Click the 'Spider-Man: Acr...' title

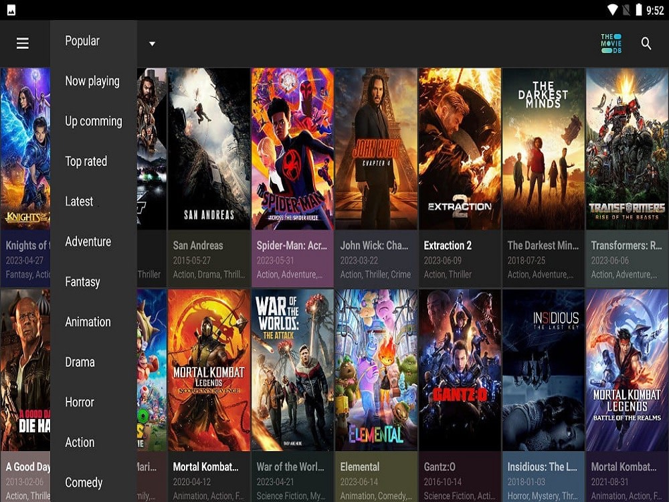point(292,246)
